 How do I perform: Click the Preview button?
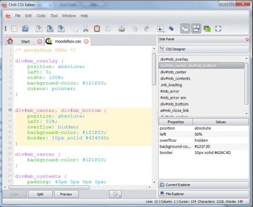[x=66, y=194]
